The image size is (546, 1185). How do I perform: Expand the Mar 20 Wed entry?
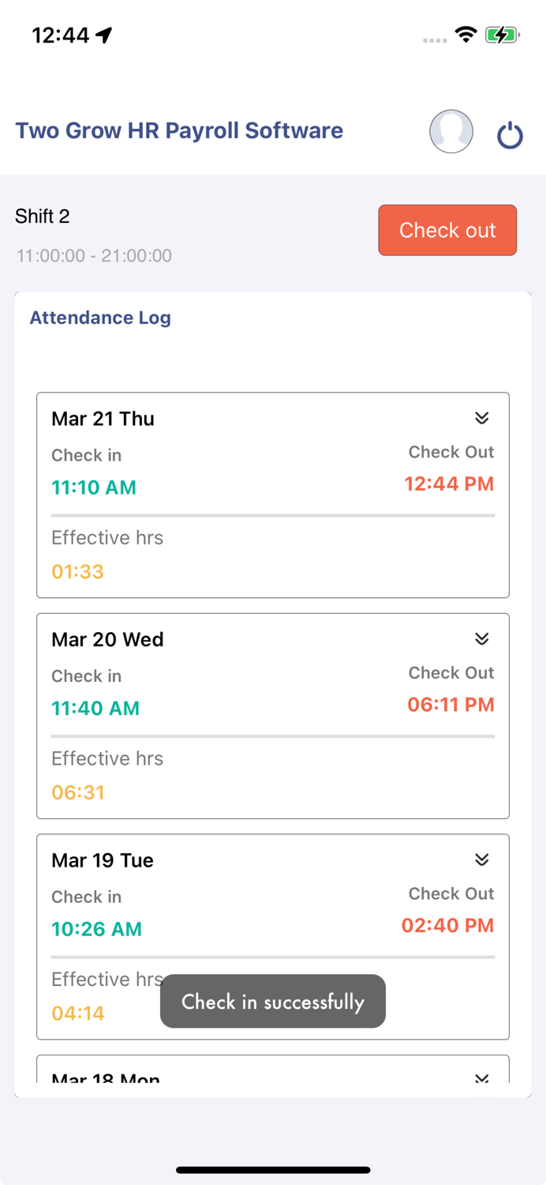point(481,638)
